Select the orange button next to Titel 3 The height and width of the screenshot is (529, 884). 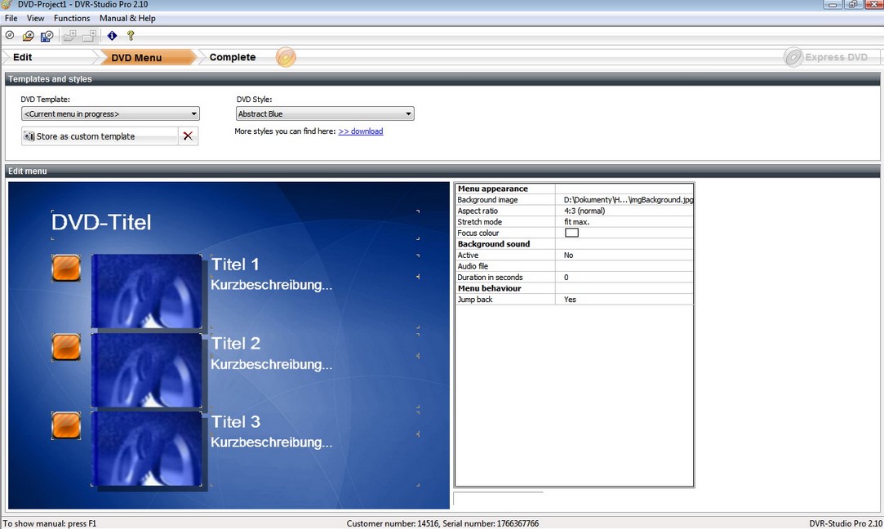point(66,425)
